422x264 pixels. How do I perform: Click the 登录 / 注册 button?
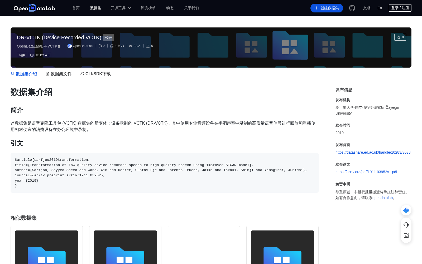pos(400,8)
